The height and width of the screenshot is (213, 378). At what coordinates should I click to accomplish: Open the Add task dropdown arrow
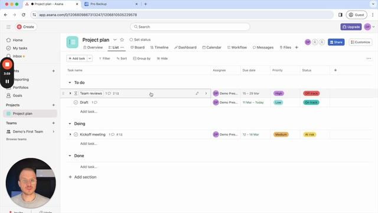click(x=90, y=59)
